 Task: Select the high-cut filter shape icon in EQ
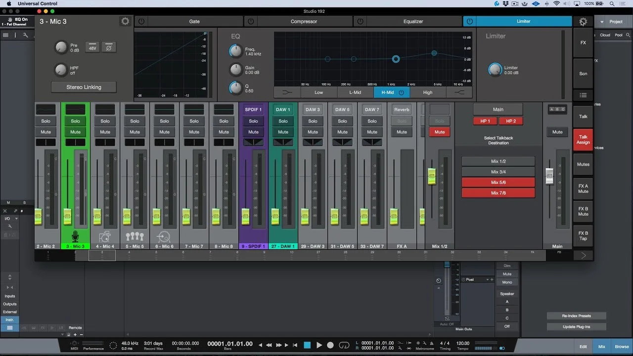(459, 92)
